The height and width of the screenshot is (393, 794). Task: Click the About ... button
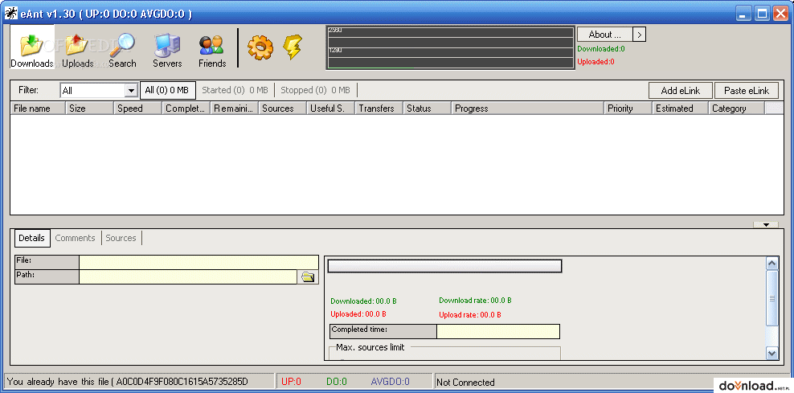tap(604, 35)
